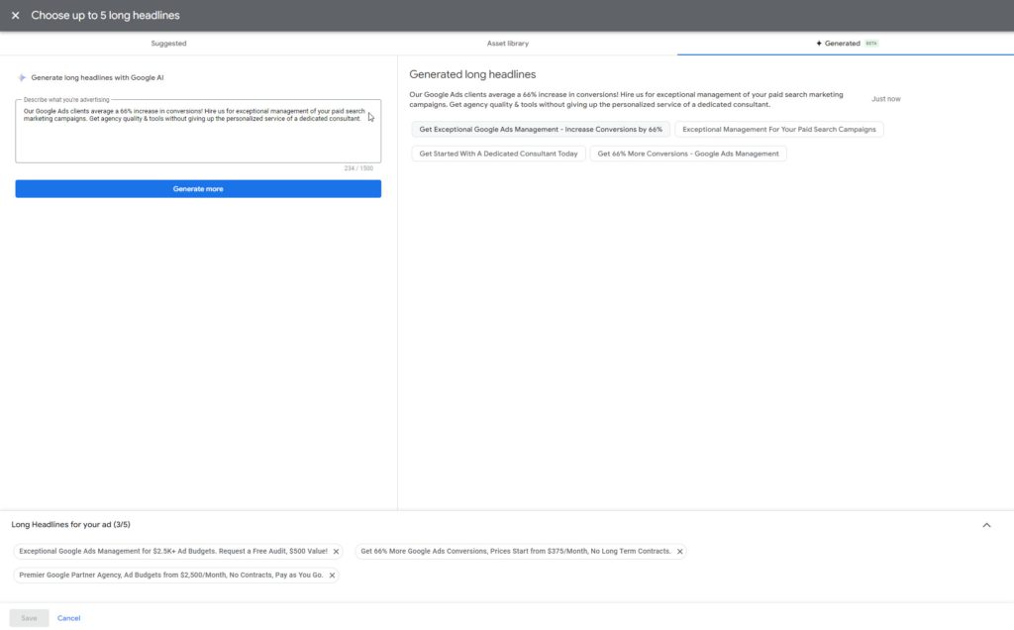Add headline 'Get Exceptional Google Ads Management - Increase Conversions by 66%'

click(x=541, y=130)
